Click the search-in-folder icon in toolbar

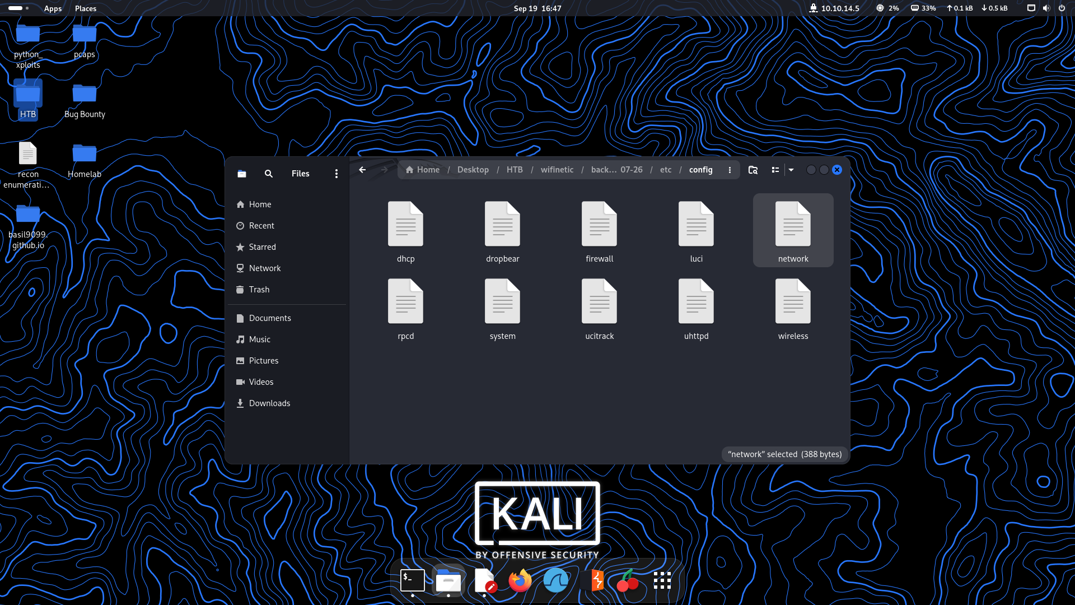753,170
